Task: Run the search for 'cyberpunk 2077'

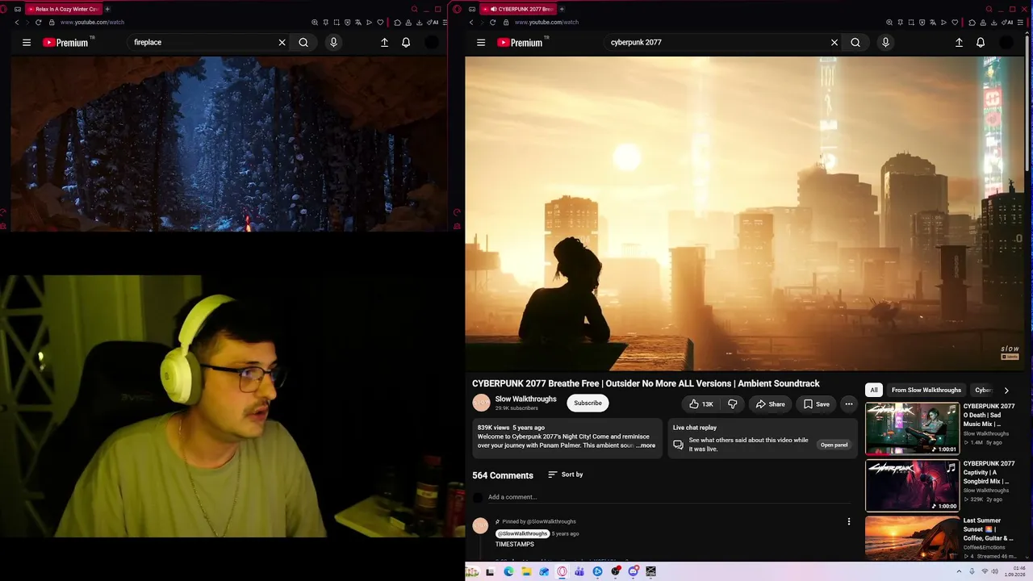Action: [855, 43]
